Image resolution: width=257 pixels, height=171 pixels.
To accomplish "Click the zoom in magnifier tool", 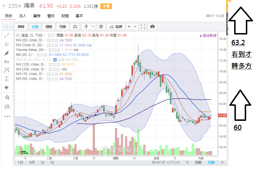I will click(x=7, y=97).
